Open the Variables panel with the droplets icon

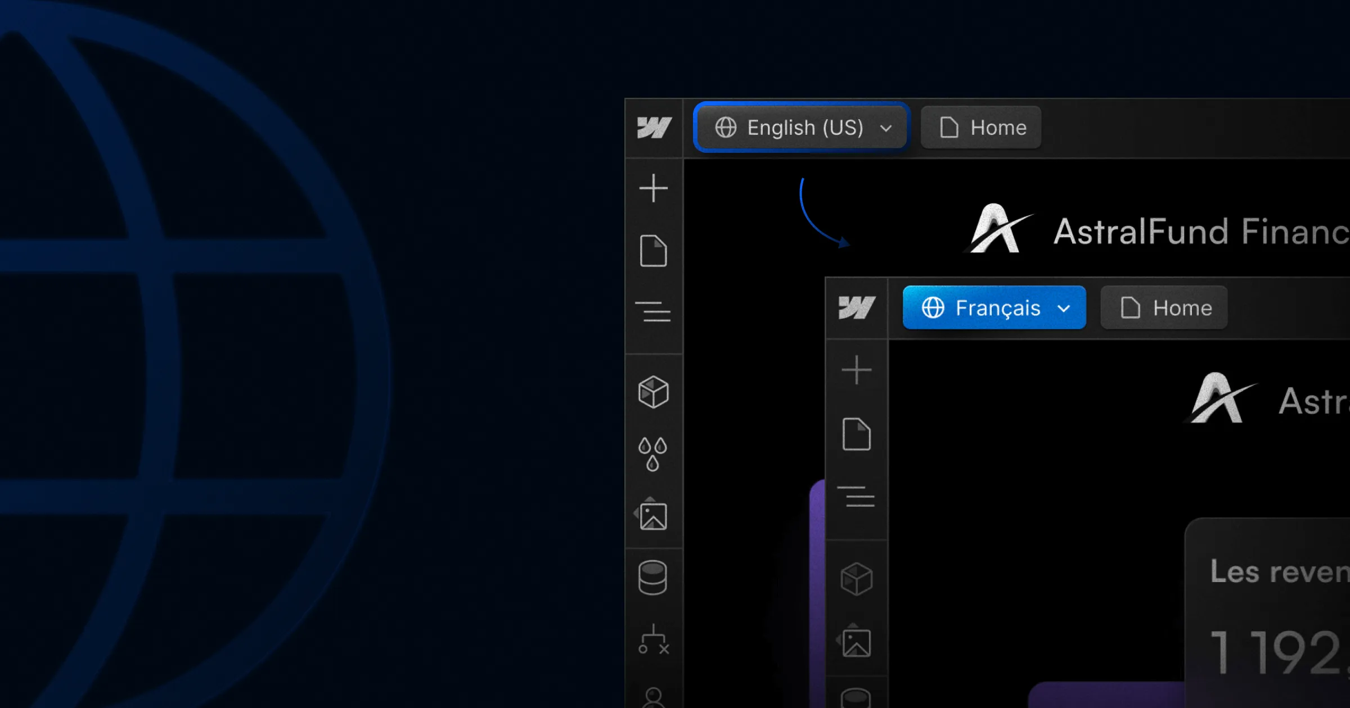(653, 452)
